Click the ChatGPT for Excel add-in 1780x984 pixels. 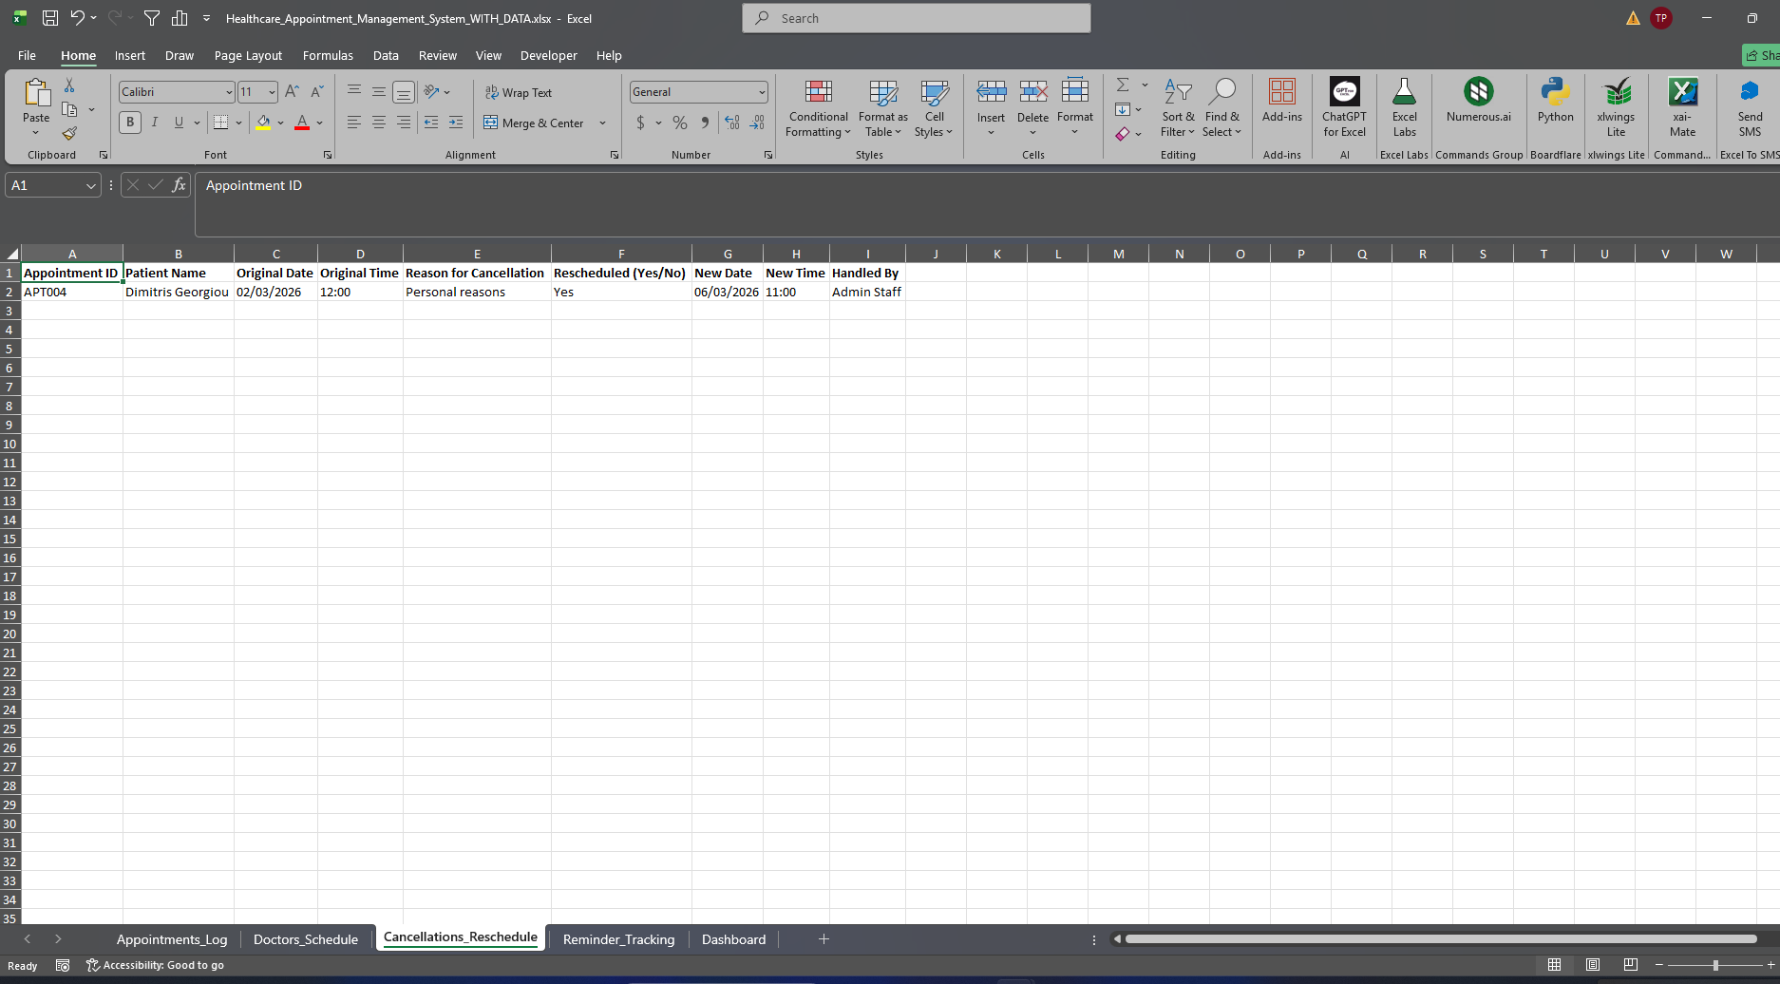coord(1344,107)
